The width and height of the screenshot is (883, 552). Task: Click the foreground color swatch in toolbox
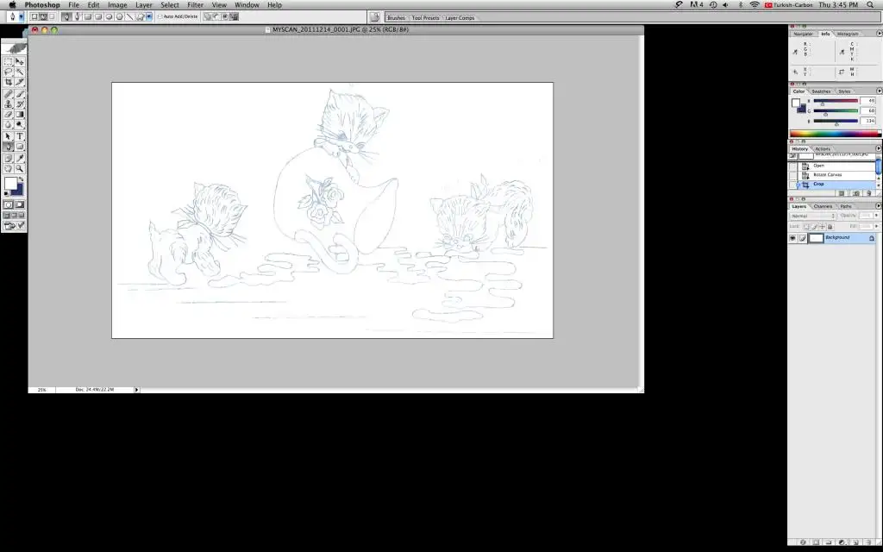coord(10,184)
